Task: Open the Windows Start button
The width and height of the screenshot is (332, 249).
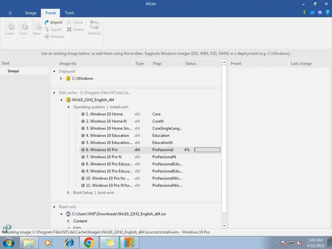Action: (9, 243)
